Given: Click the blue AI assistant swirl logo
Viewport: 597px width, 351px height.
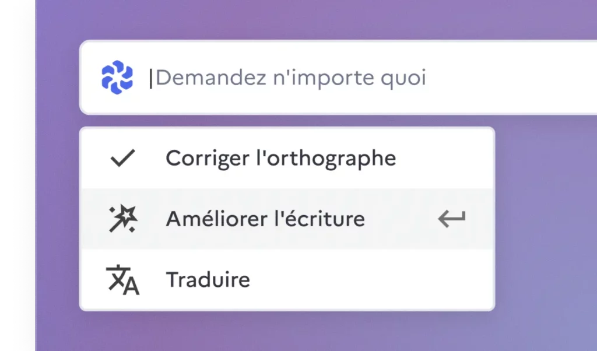Looking at the screenshot, I should click(117, 76).
